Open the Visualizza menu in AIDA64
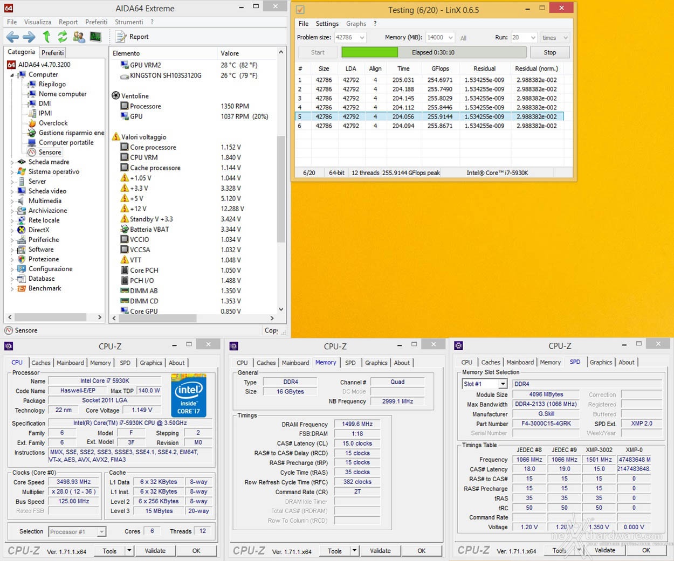Viewport: 674px width, 561px height. tap(37, 22)
